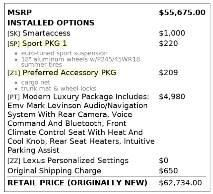Click the [Z1] option code
This screenshot has height=194, width=213.
pyautogui.click(x=14, y=73)
